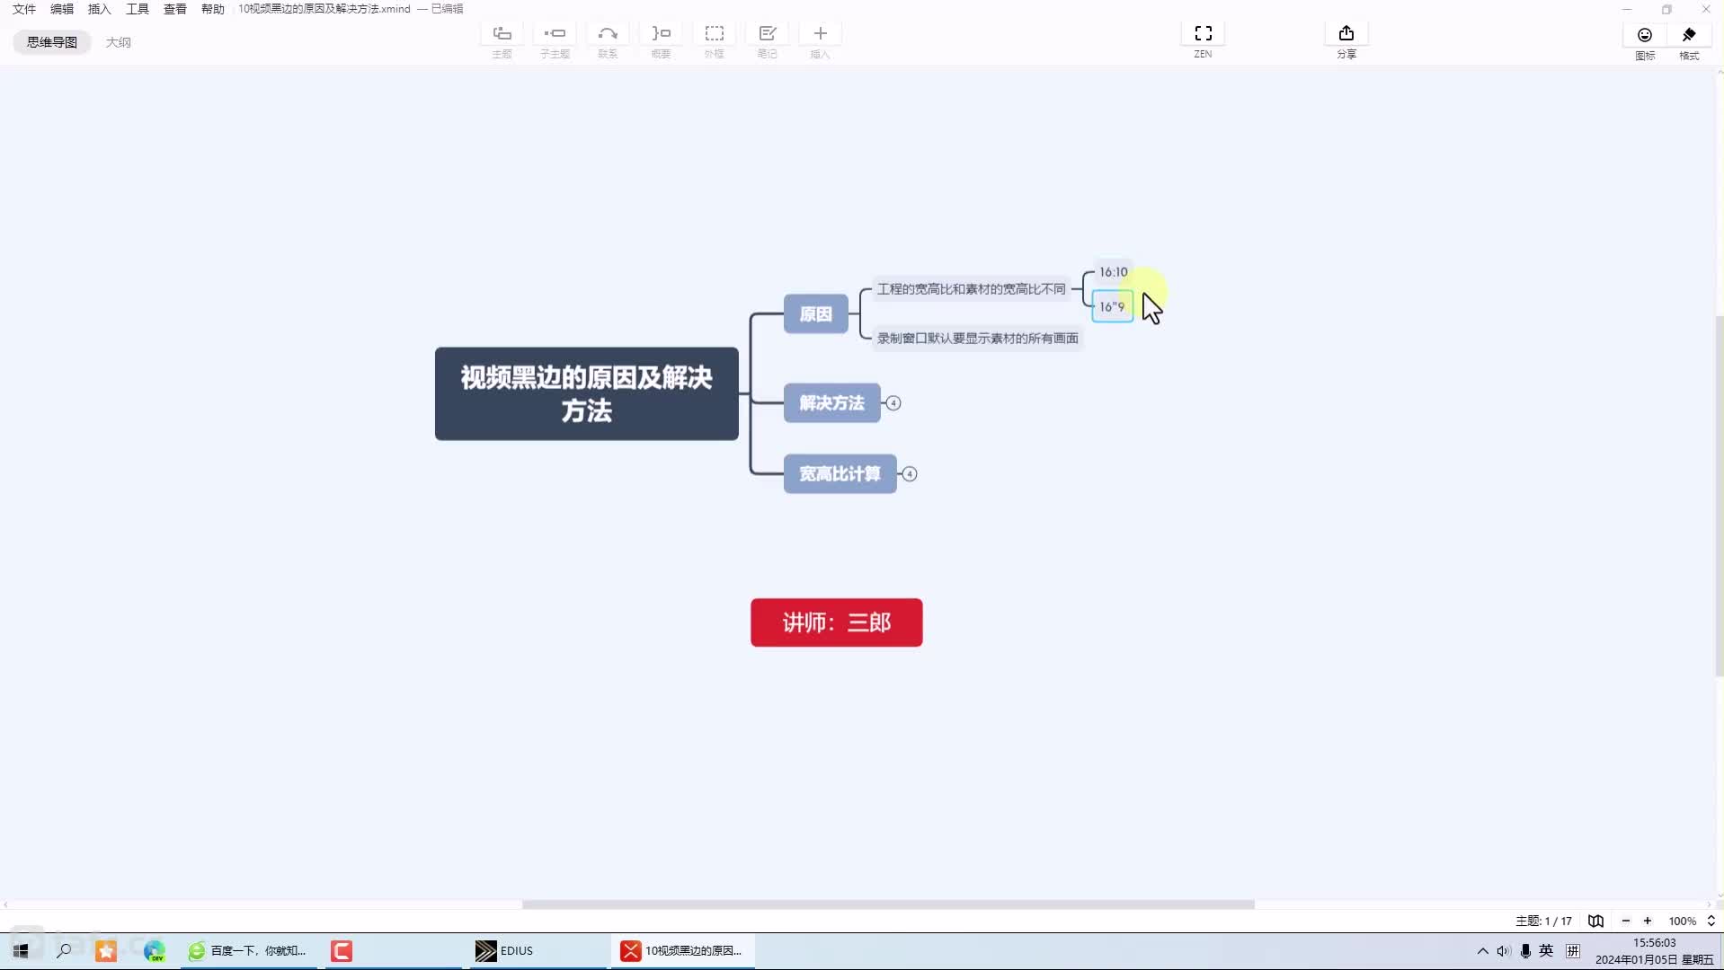1724x970 pixels.
Task: Show hidden system tray icons
Action: pyautogui.click(x=1482, y=950)
